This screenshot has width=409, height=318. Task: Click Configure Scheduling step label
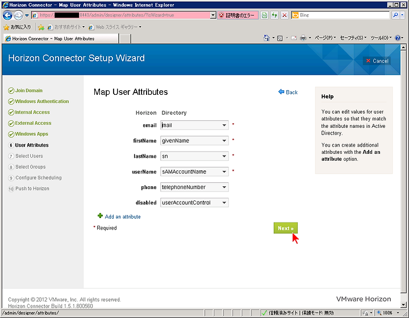coord(39,178)
